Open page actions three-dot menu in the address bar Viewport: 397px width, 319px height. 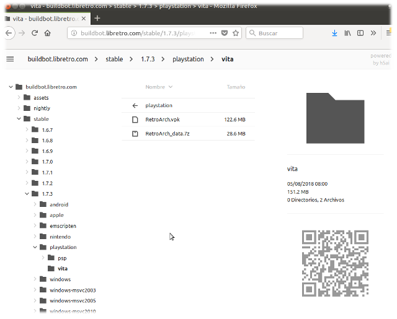tap(213, 33)
